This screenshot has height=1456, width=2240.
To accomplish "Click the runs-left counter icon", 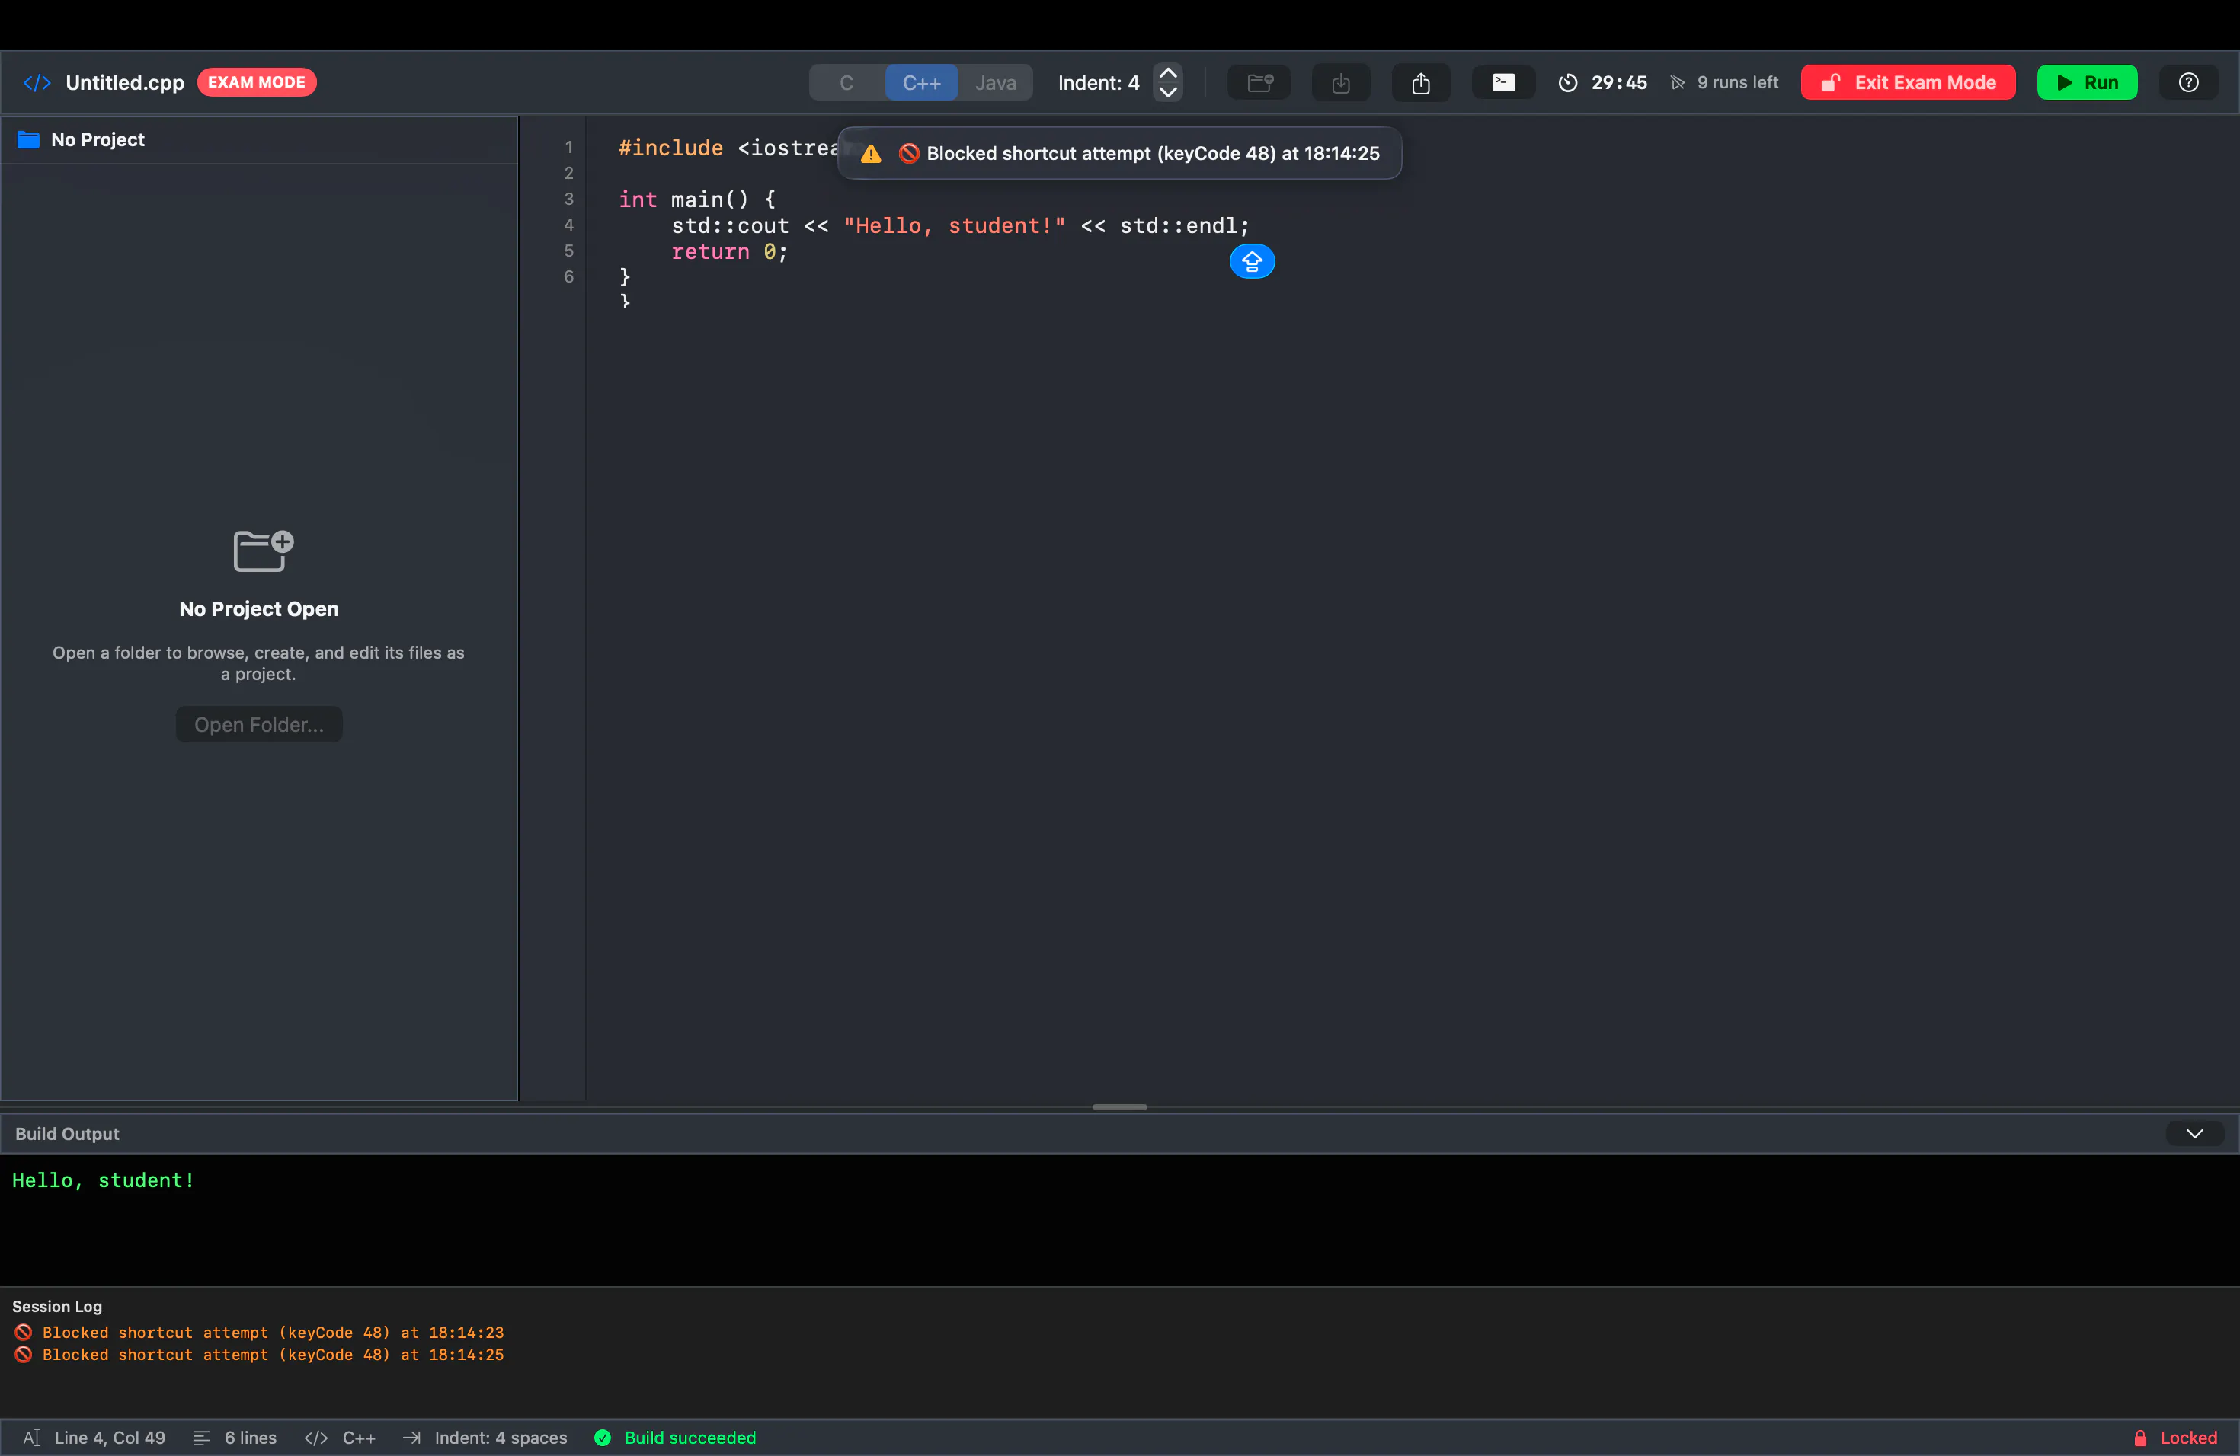I will [1677, 83].
